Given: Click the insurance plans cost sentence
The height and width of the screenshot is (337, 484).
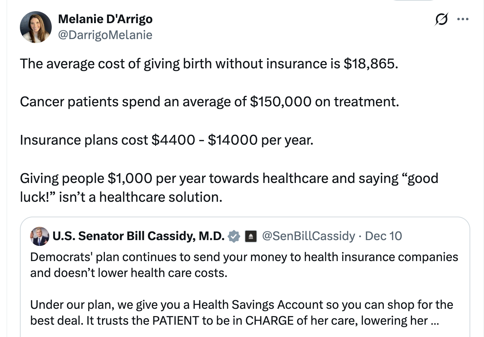Looking at the screenshot, I should [x=166, y=140].
